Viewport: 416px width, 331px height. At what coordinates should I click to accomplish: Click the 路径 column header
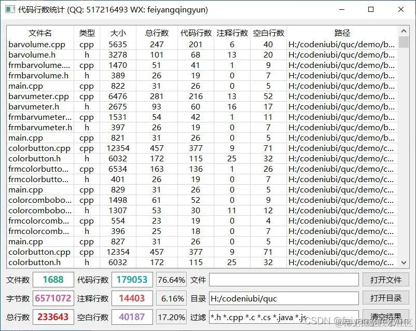(x=342, y=33)
